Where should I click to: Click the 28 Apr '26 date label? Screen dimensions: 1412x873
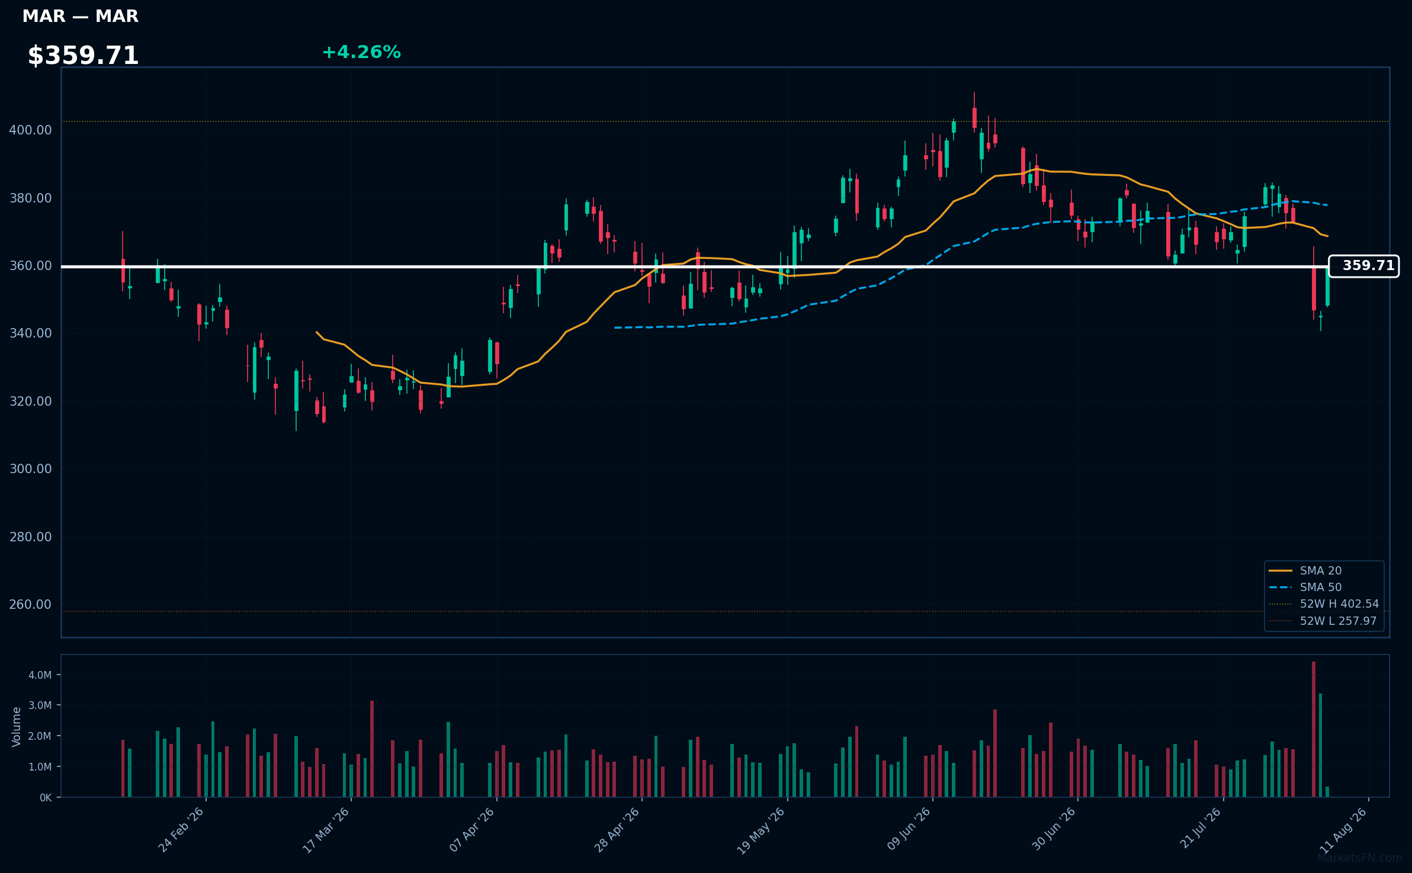pos(617,830)
